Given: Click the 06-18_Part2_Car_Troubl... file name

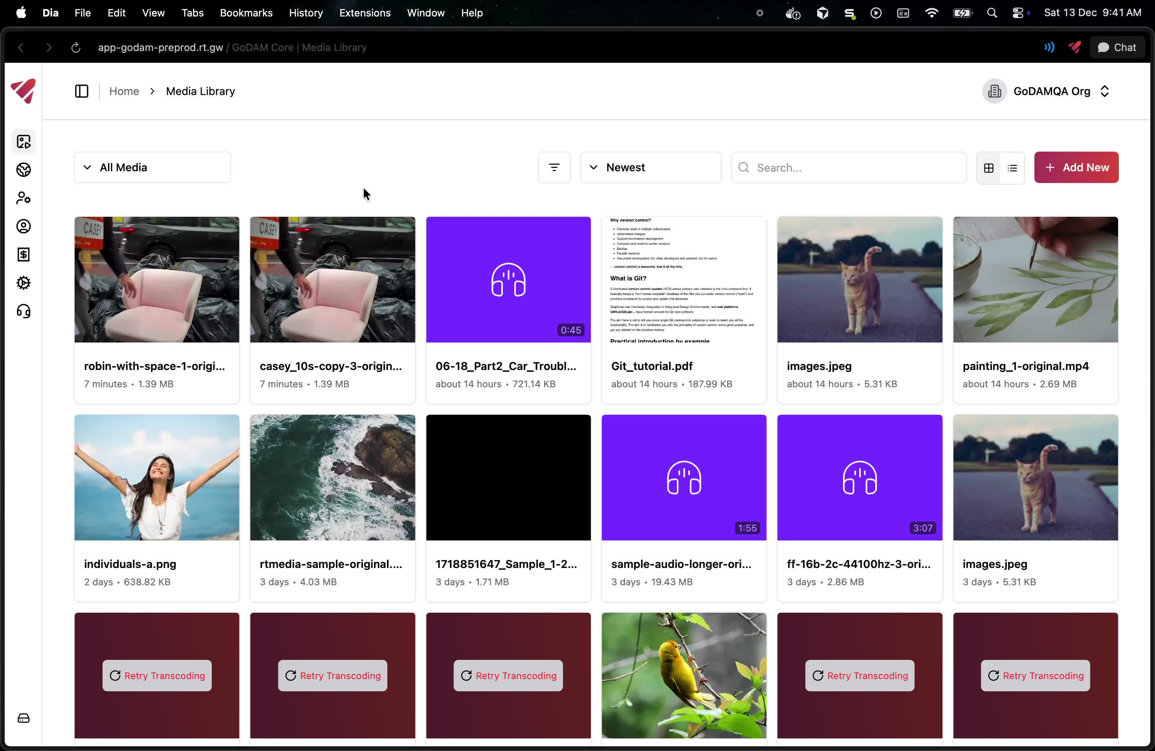Looking at the screenshot, I should (506, 366).
